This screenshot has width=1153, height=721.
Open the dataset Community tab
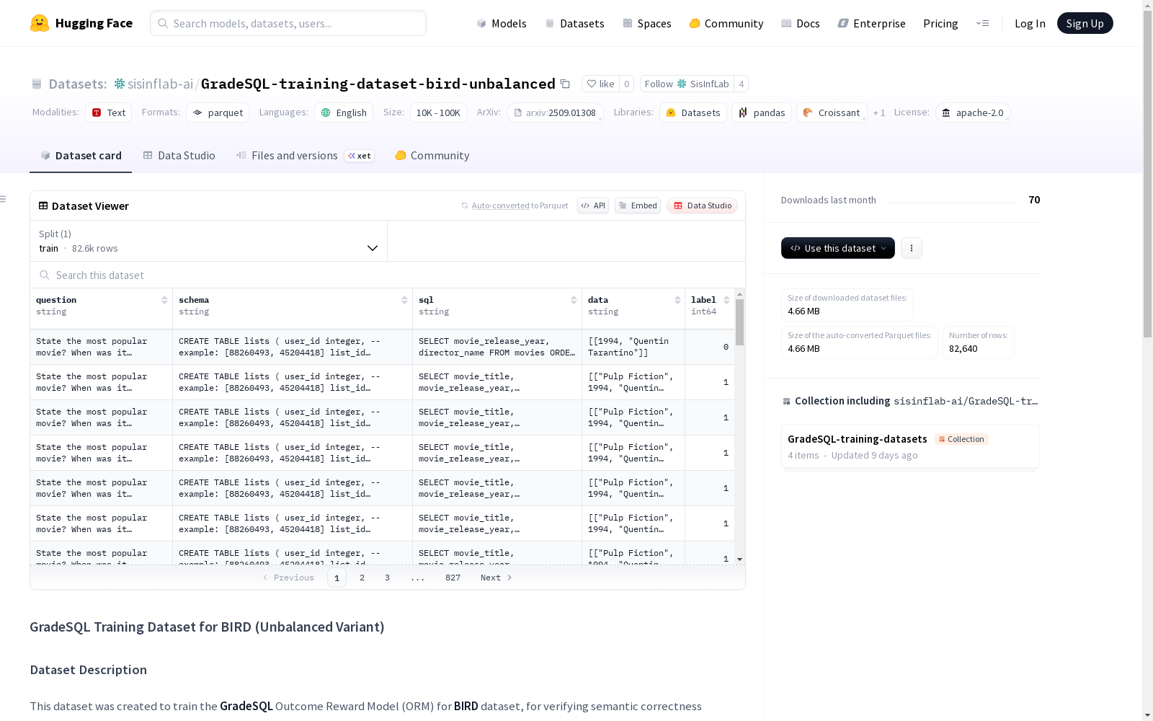point(432,156)
